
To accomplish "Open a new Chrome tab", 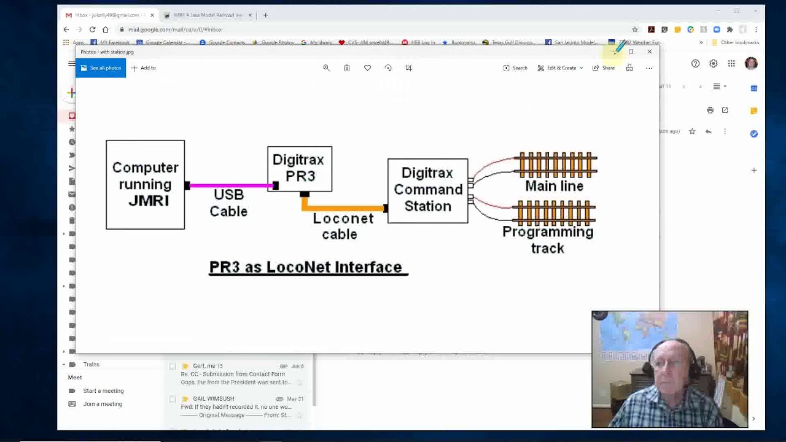I will pyautogui.click(x=265, y=15).
